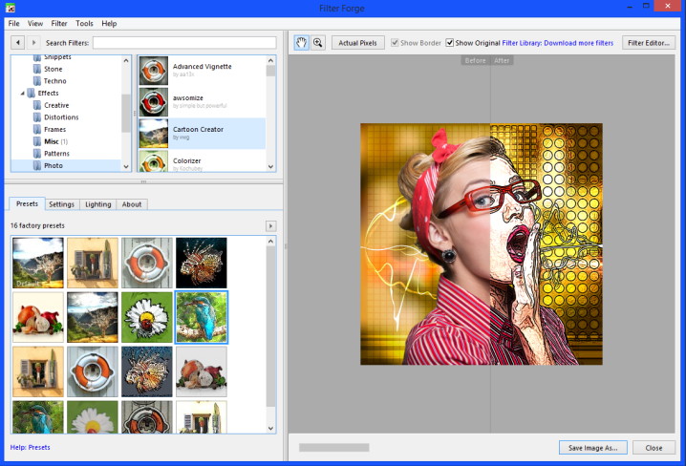The width and height of the screenshot is (686, 466).
Task: Click the Close button at bottom right
Action: coord(654,448)
